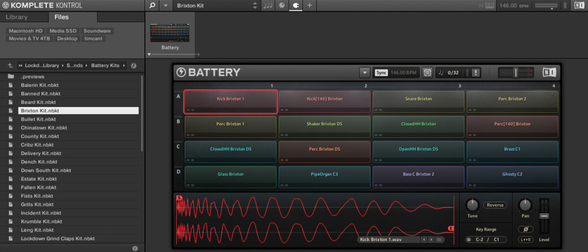Viewport: 588px width, 252px height.
Task: Click the Tune knob
Action: [x=472, y=205]
